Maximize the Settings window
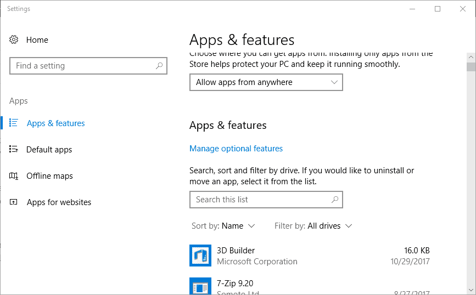Screen dimensions: 476x295 pos(438,9)
